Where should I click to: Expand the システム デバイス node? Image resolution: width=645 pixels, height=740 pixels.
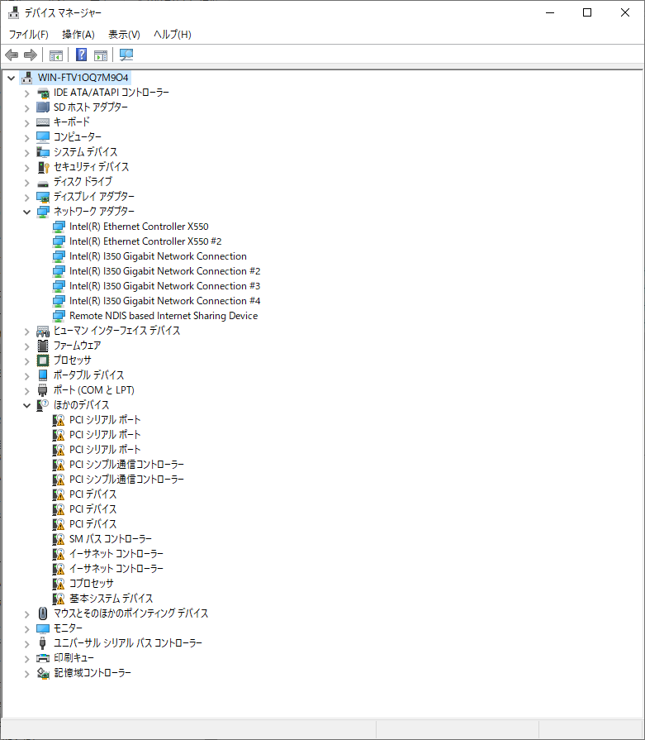(x=27, y=152)
